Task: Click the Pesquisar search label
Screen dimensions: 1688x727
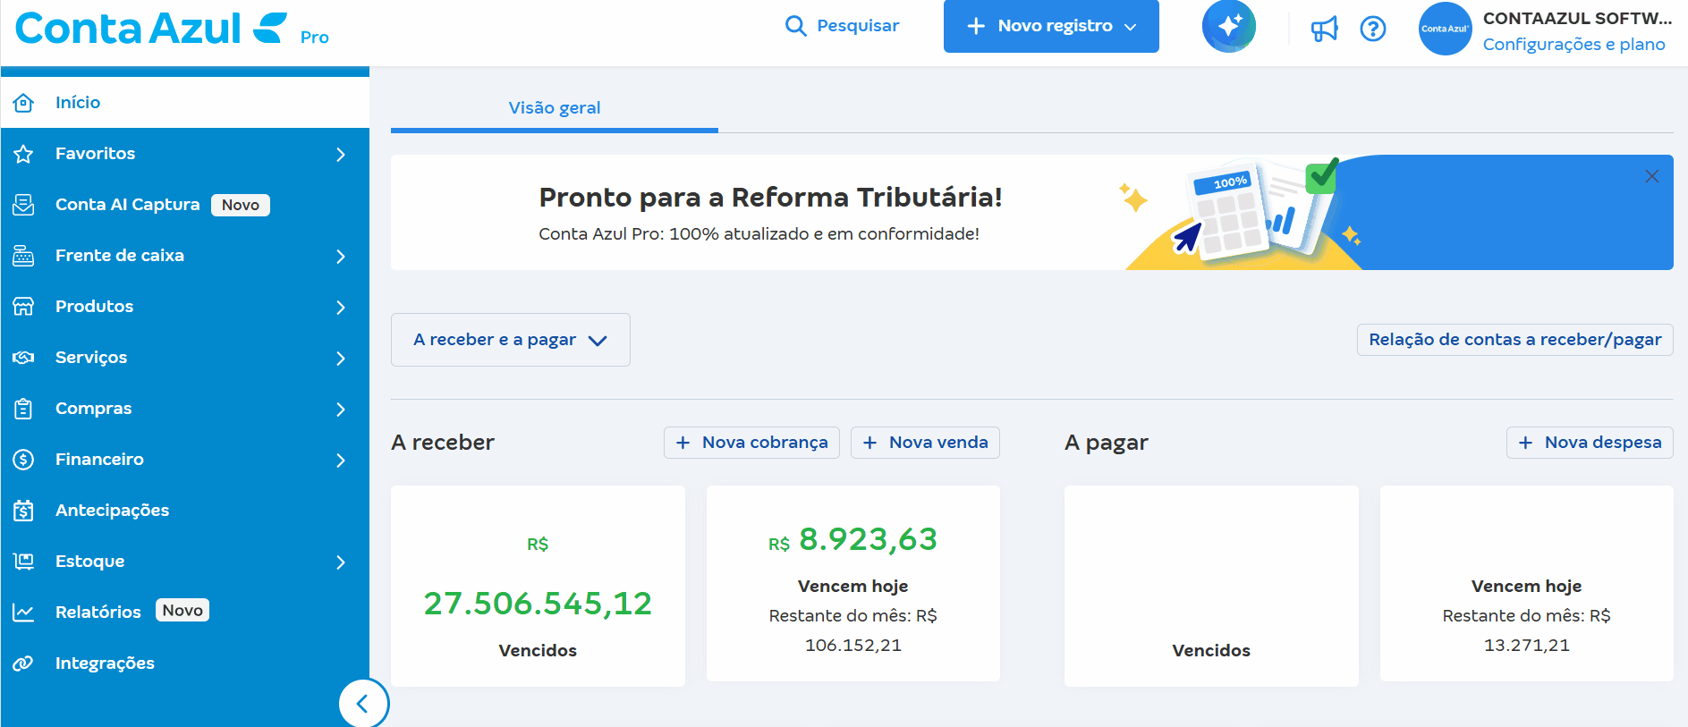Action: (858, 26)
